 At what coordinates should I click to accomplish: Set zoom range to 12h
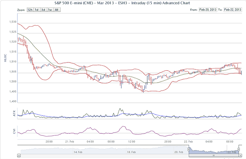tap(30, 10)
